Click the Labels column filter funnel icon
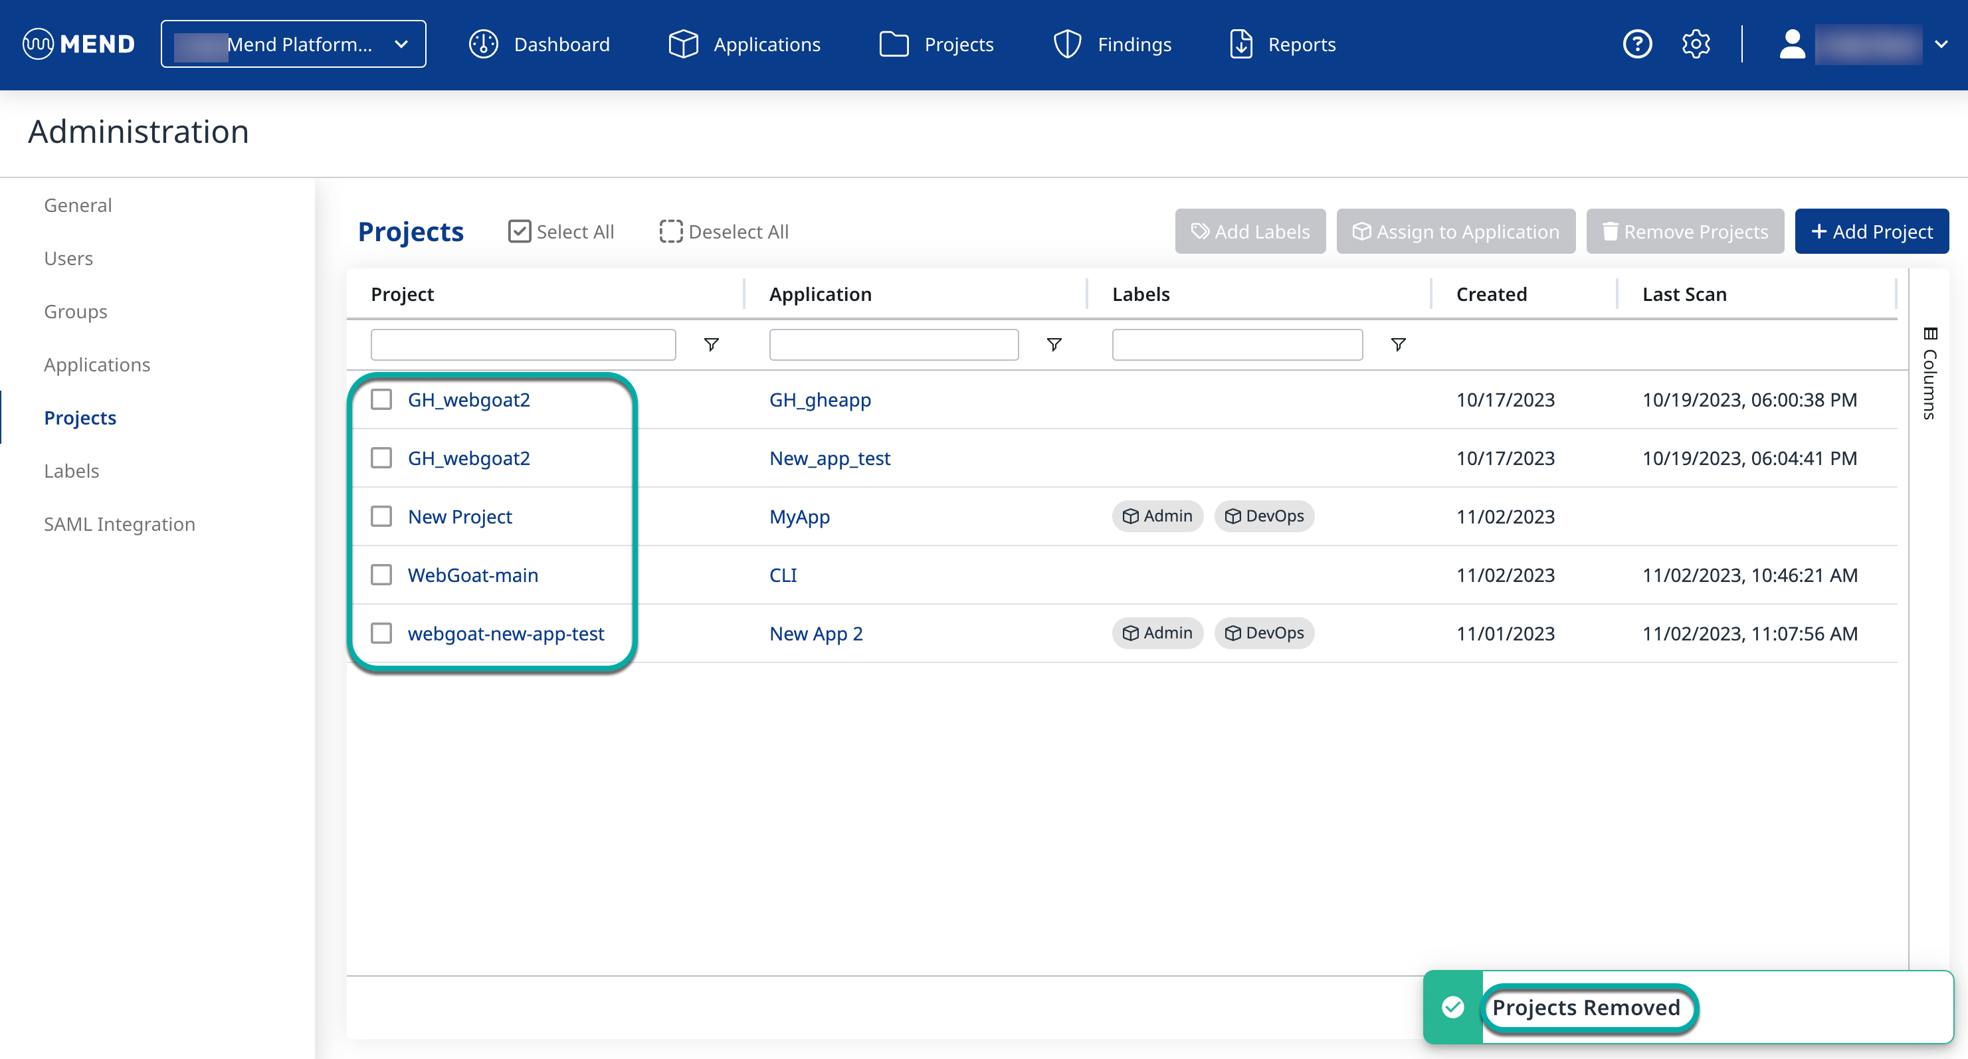This screenshot has width=1968, height=1059. [1397, 345]
